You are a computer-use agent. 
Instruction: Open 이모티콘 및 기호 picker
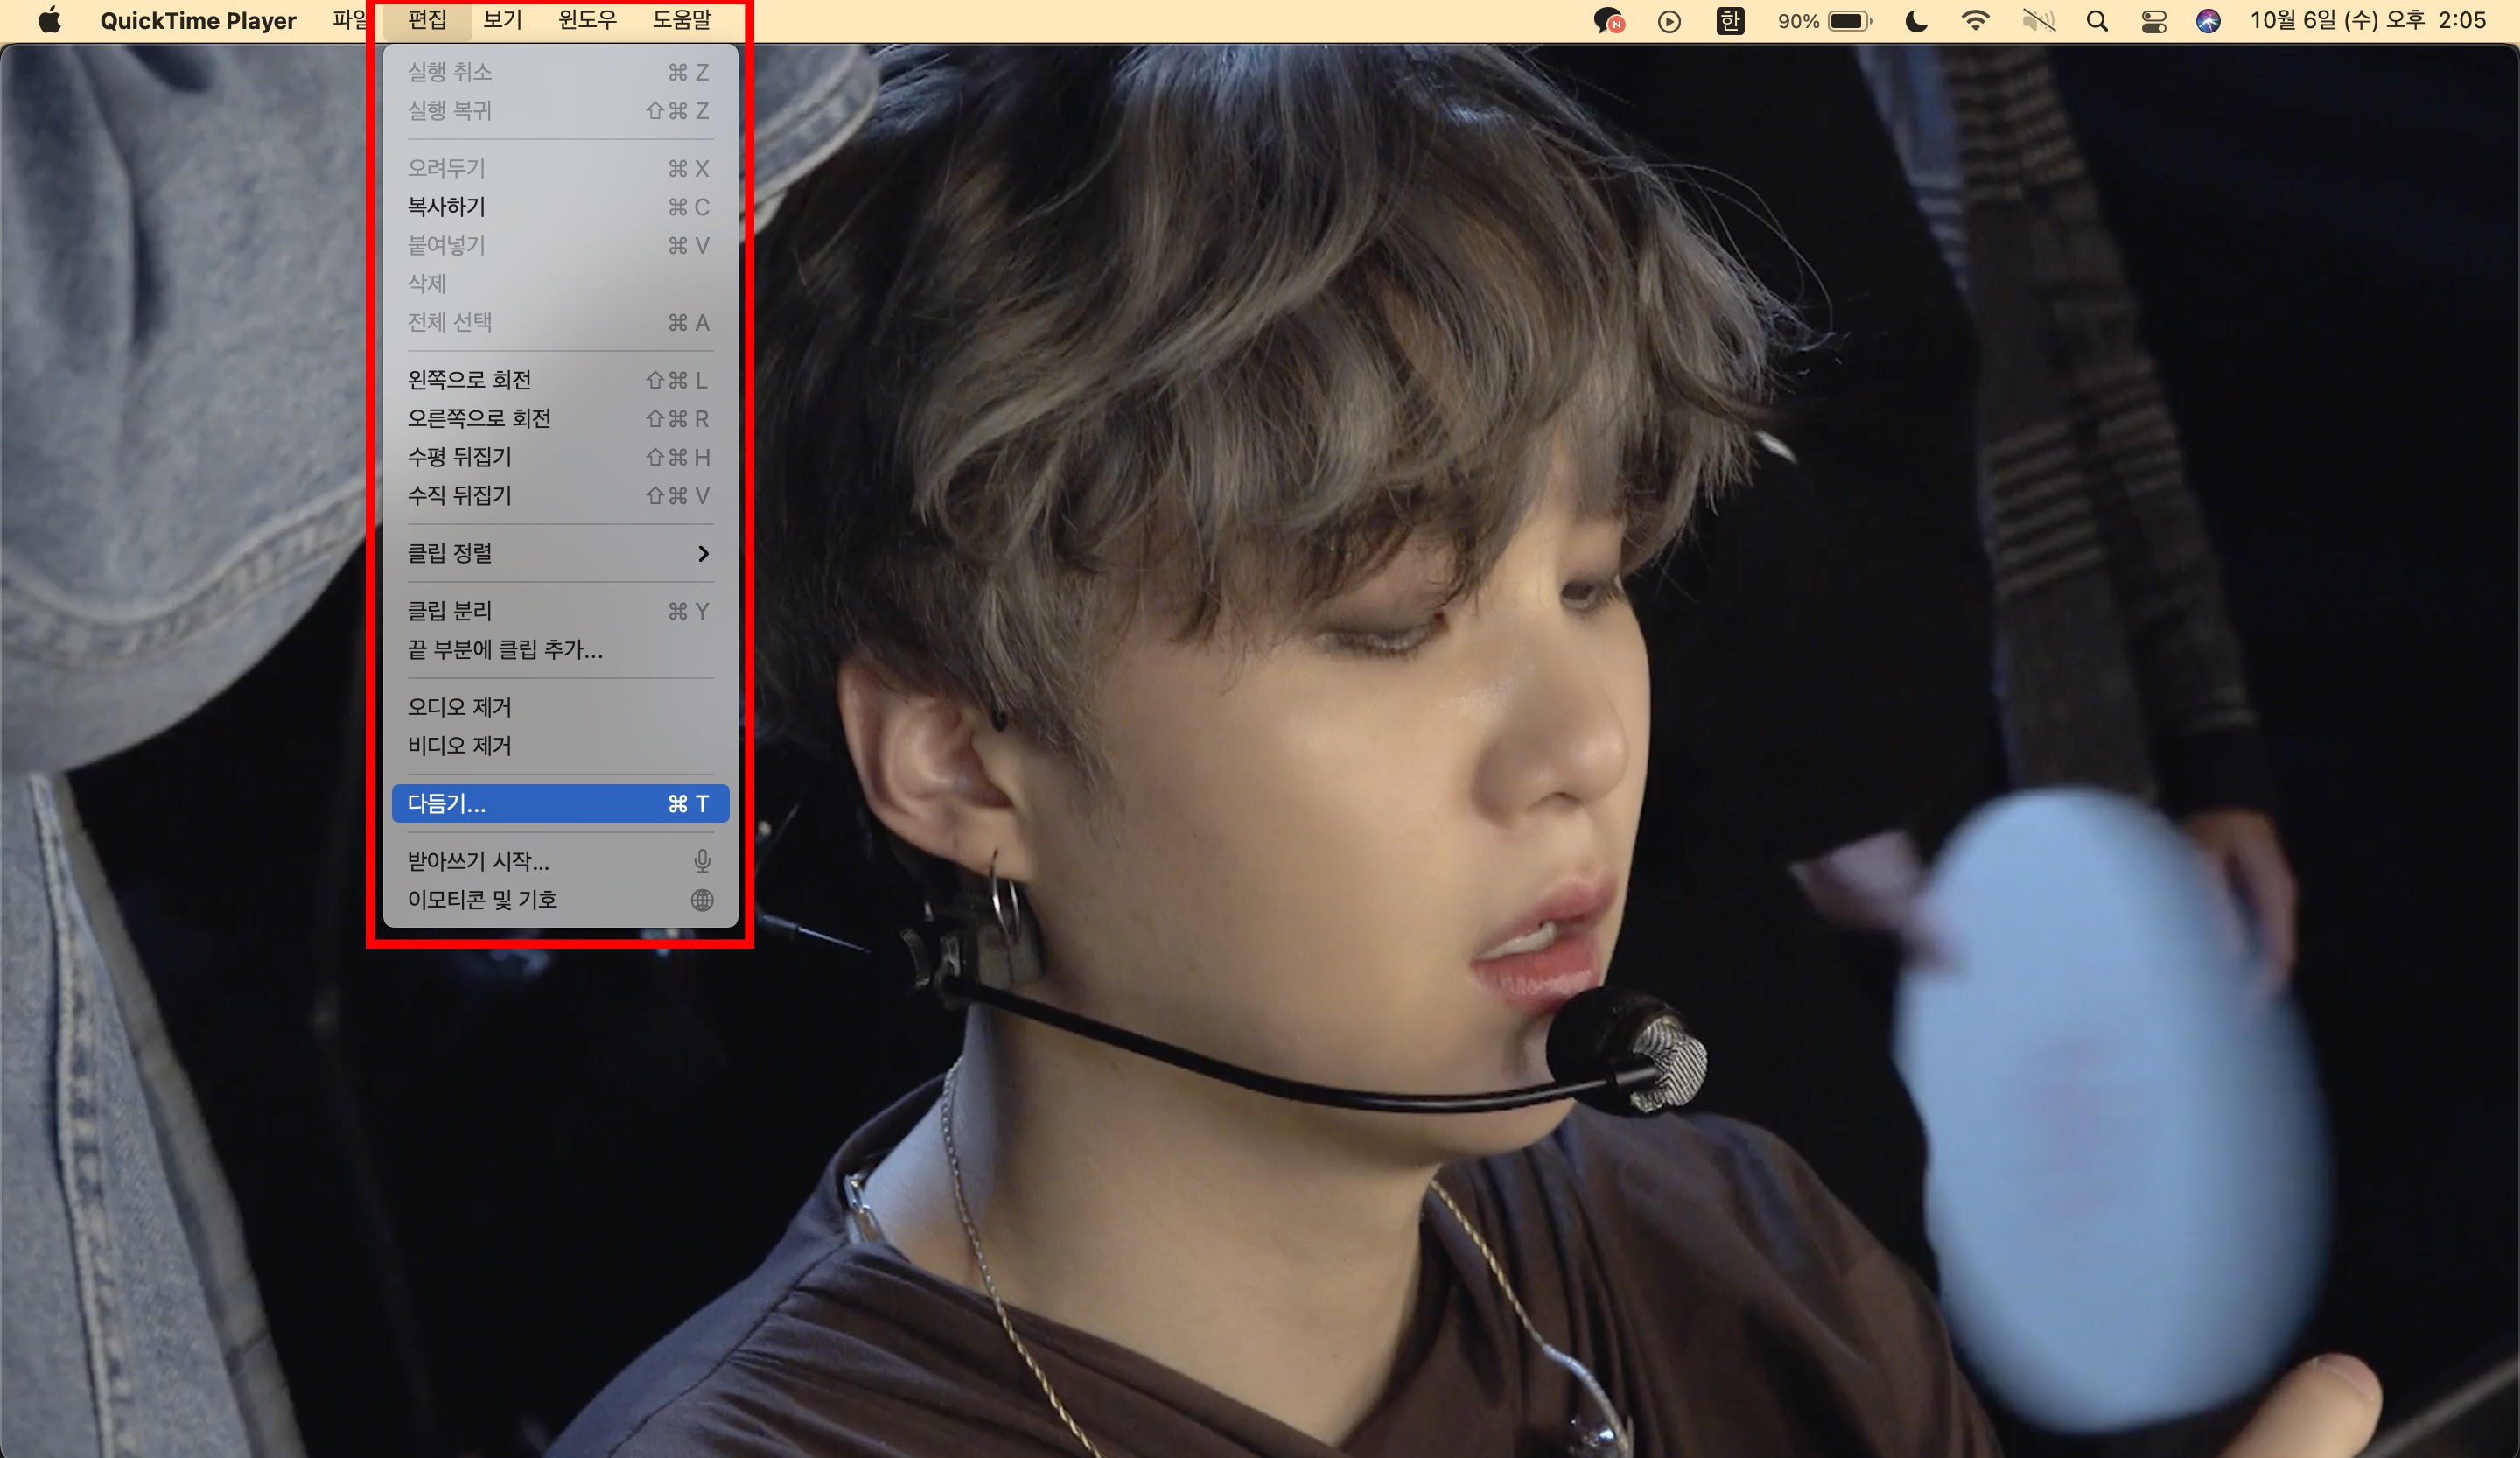click(x=560, y=900)
